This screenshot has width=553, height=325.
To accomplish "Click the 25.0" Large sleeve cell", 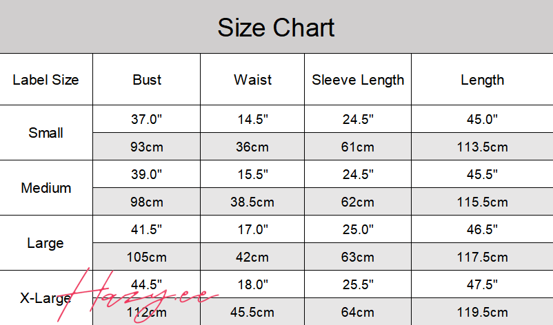I will [x=358, y=229].
